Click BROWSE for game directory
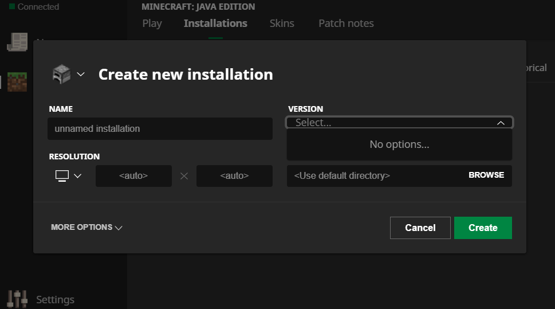Image resolution: width=555 pixels, height=309 pixels. pos(486,175)
